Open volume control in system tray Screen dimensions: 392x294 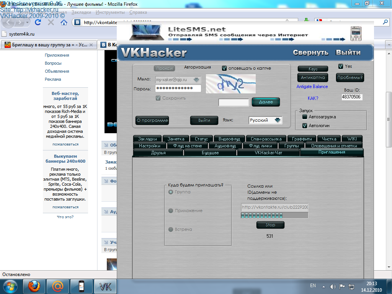pyautogui.click(x=333, y=287)
